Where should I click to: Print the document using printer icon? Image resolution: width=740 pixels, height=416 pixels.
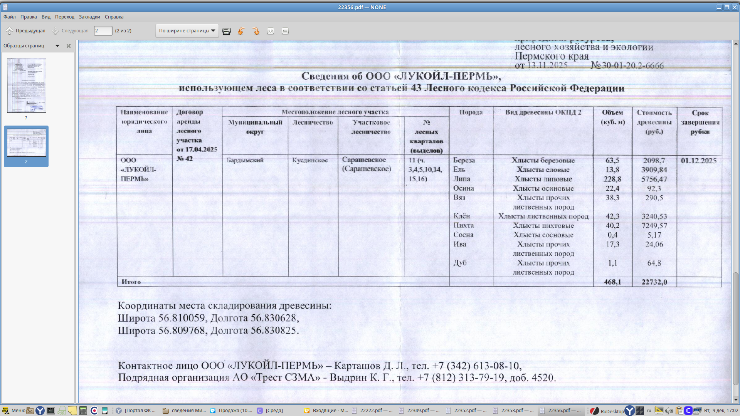(x=227, y=31)
